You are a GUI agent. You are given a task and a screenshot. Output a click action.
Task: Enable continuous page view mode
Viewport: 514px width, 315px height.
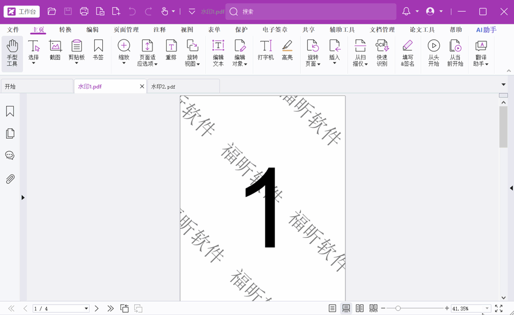click(346, 308)
